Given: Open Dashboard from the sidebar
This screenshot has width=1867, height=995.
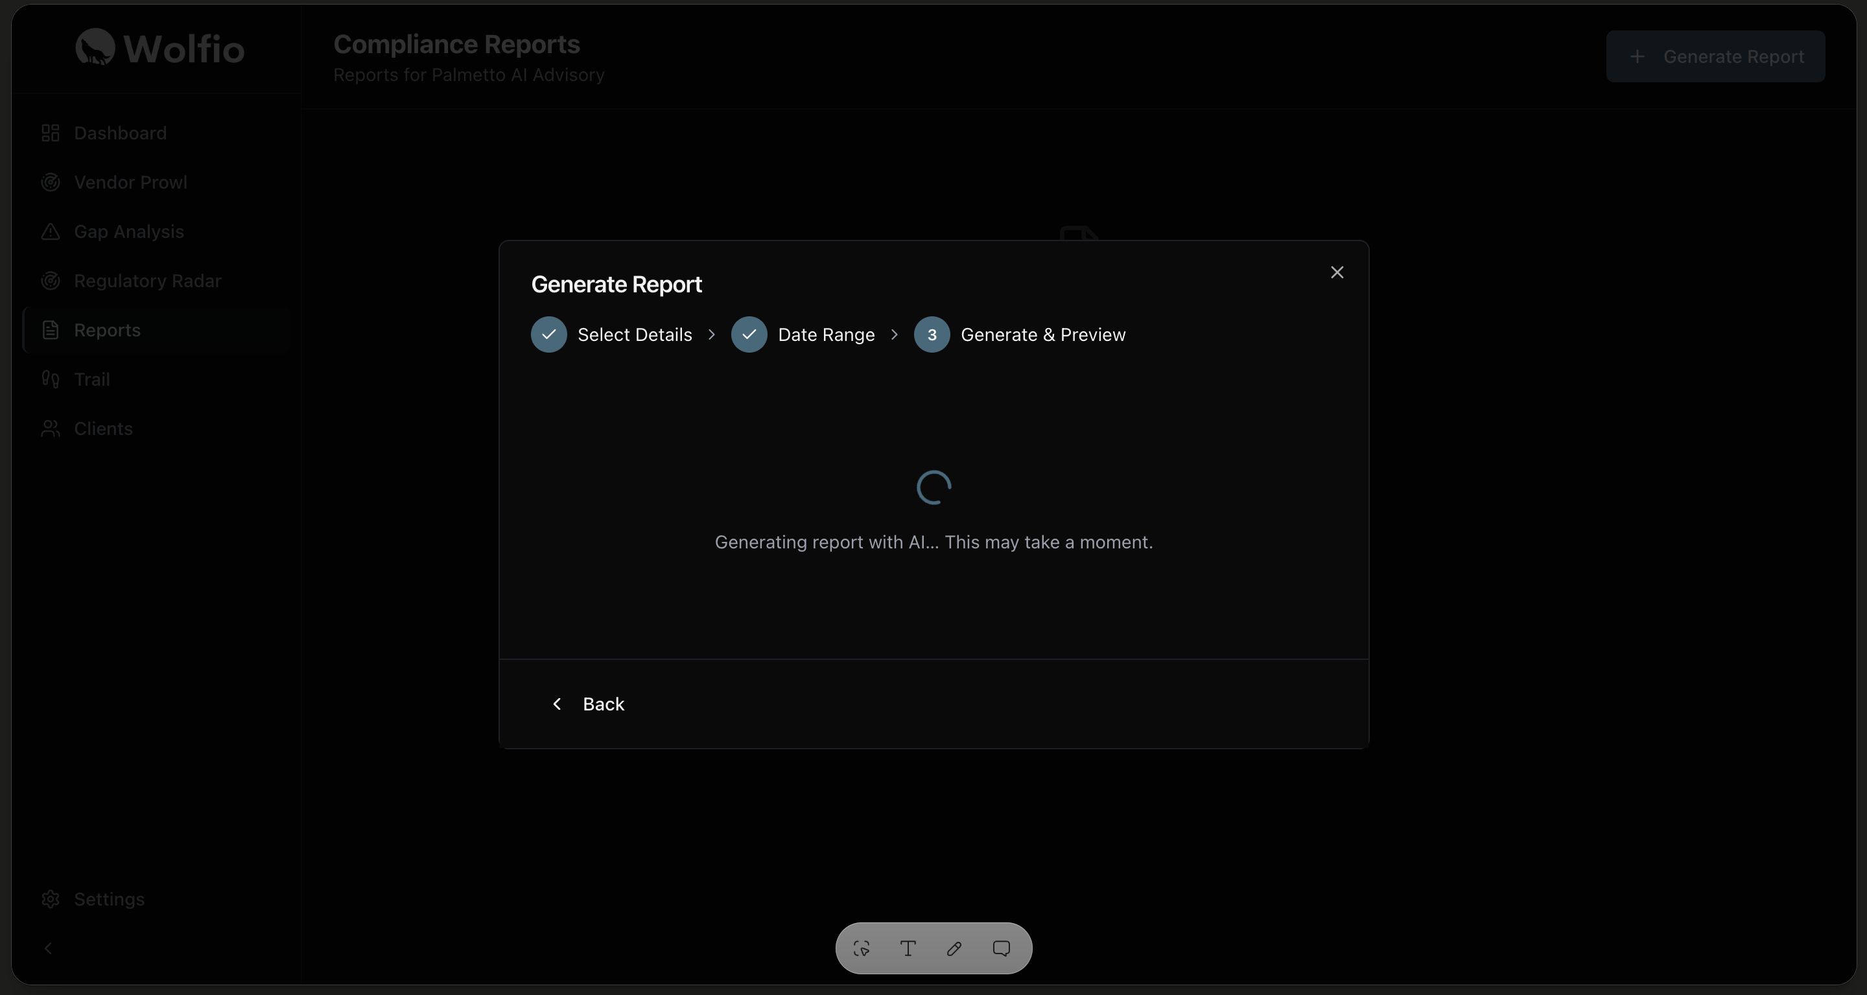Looking at the screenshot, I should (156, 134).
